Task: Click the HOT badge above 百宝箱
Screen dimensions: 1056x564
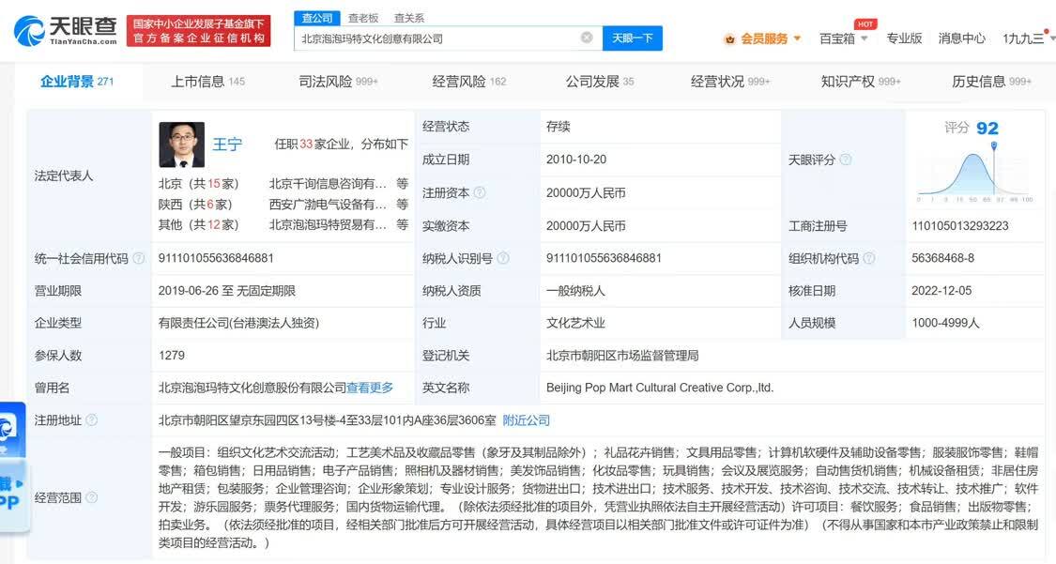Action: [865, 24]
